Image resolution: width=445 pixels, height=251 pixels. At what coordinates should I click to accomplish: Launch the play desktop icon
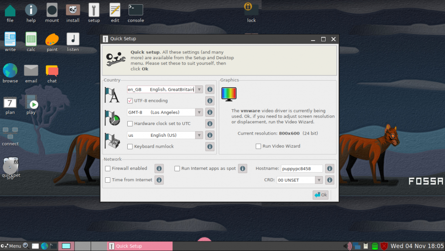click(31, 105)
